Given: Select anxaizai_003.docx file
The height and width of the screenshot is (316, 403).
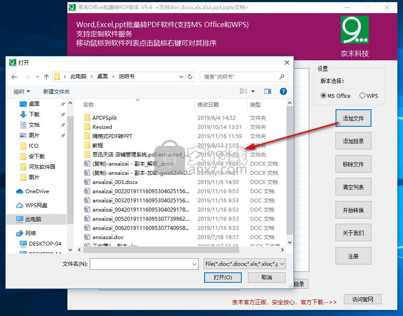Looking at the screenshot, I should pyautogui.click(x=115, y=182).
